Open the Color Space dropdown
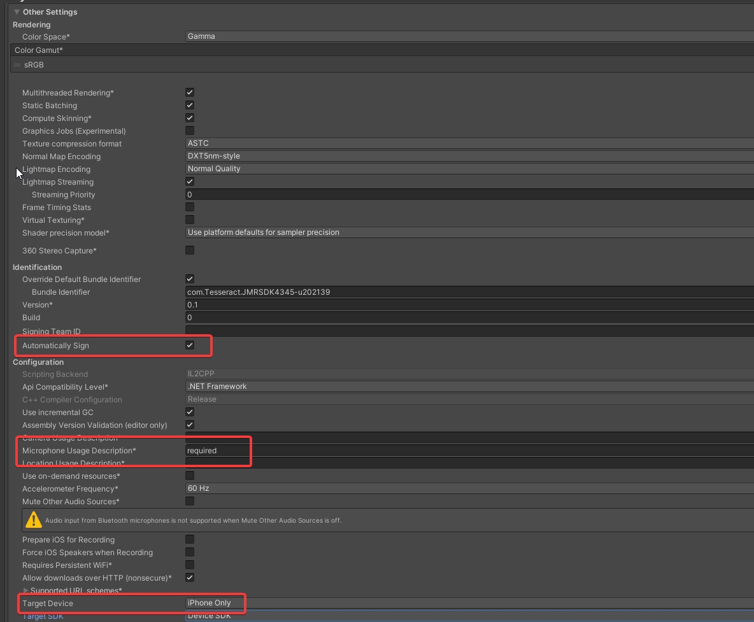 (x=469, y=37)
